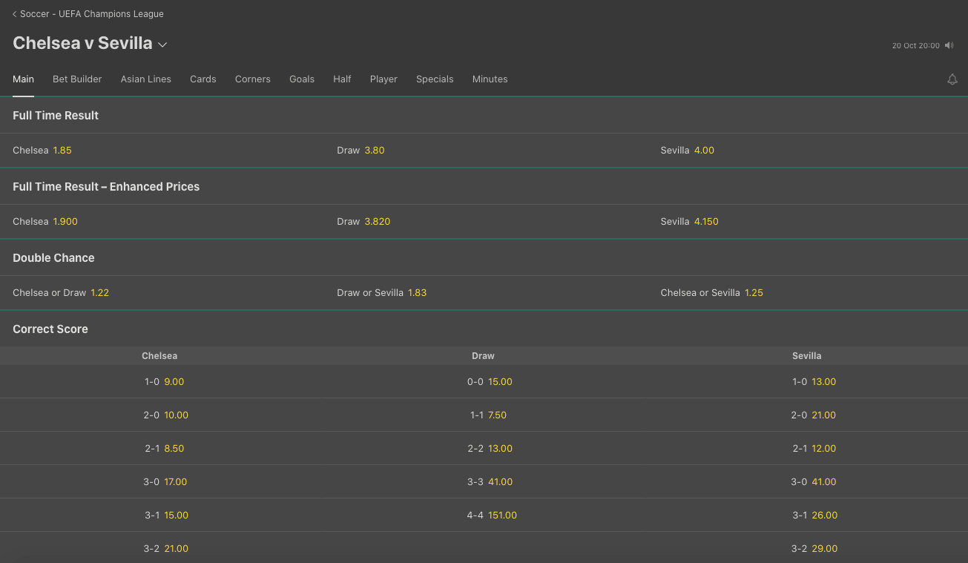Switch to the Bet Builder tab

pos(77,79)
